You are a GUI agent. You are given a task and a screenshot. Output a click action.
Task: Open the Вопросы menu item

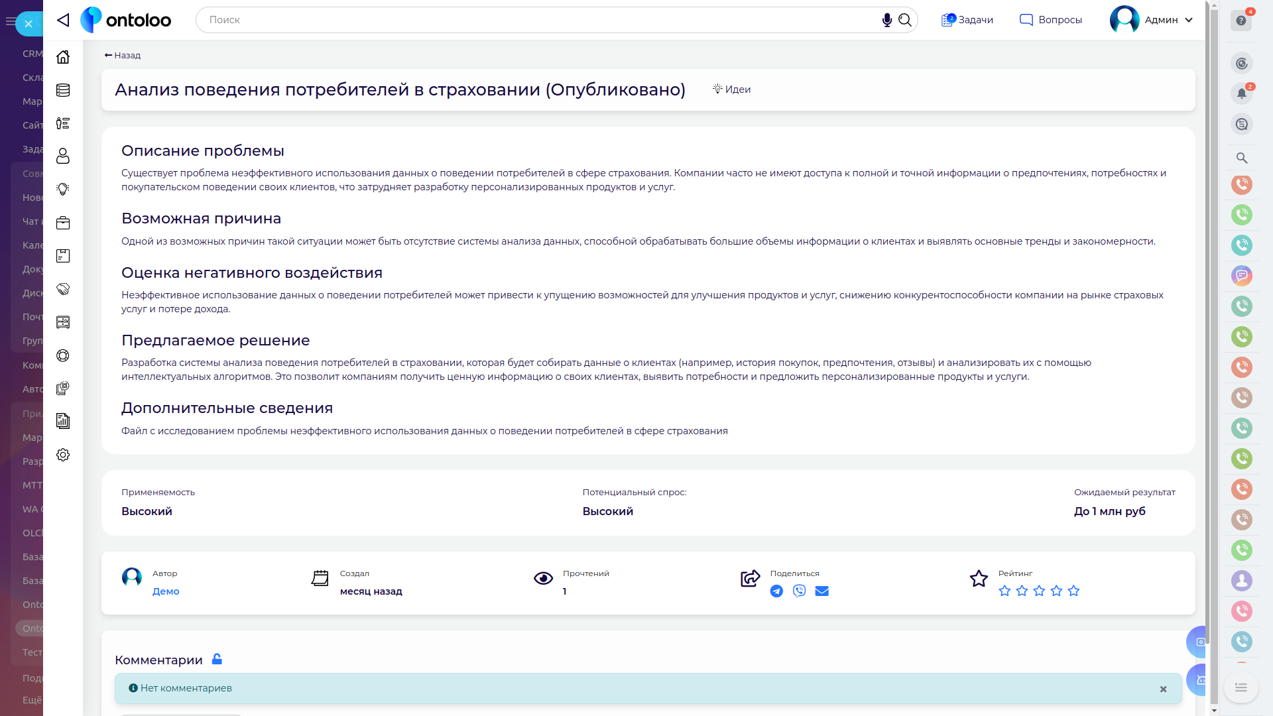pos(1051,20)
